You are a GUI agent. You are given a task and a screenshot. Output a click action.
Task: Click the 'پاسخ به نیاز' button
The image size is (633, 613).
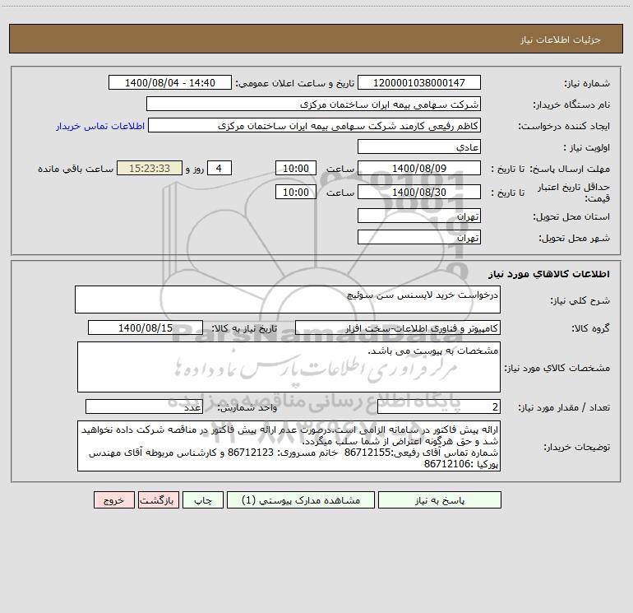440,500
